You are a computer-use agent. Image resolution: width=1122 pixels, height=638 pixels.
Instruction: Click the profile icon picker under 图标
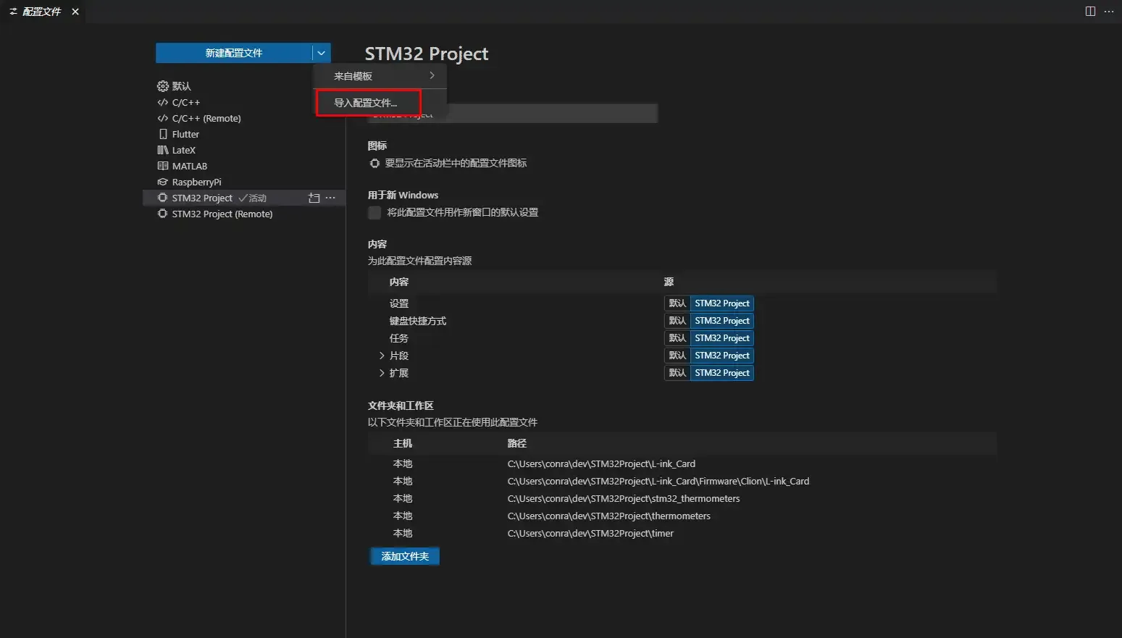[x=374, y=164]
